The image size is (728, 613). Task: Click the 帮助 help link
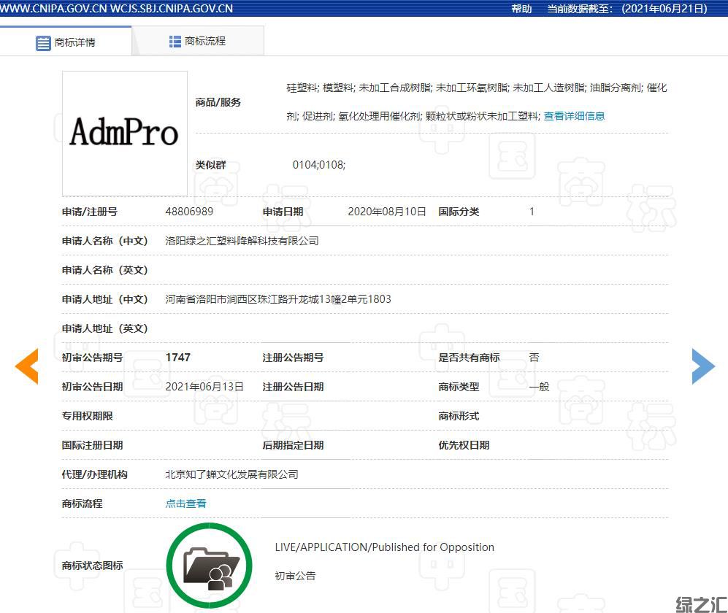(x=521, y=8)
